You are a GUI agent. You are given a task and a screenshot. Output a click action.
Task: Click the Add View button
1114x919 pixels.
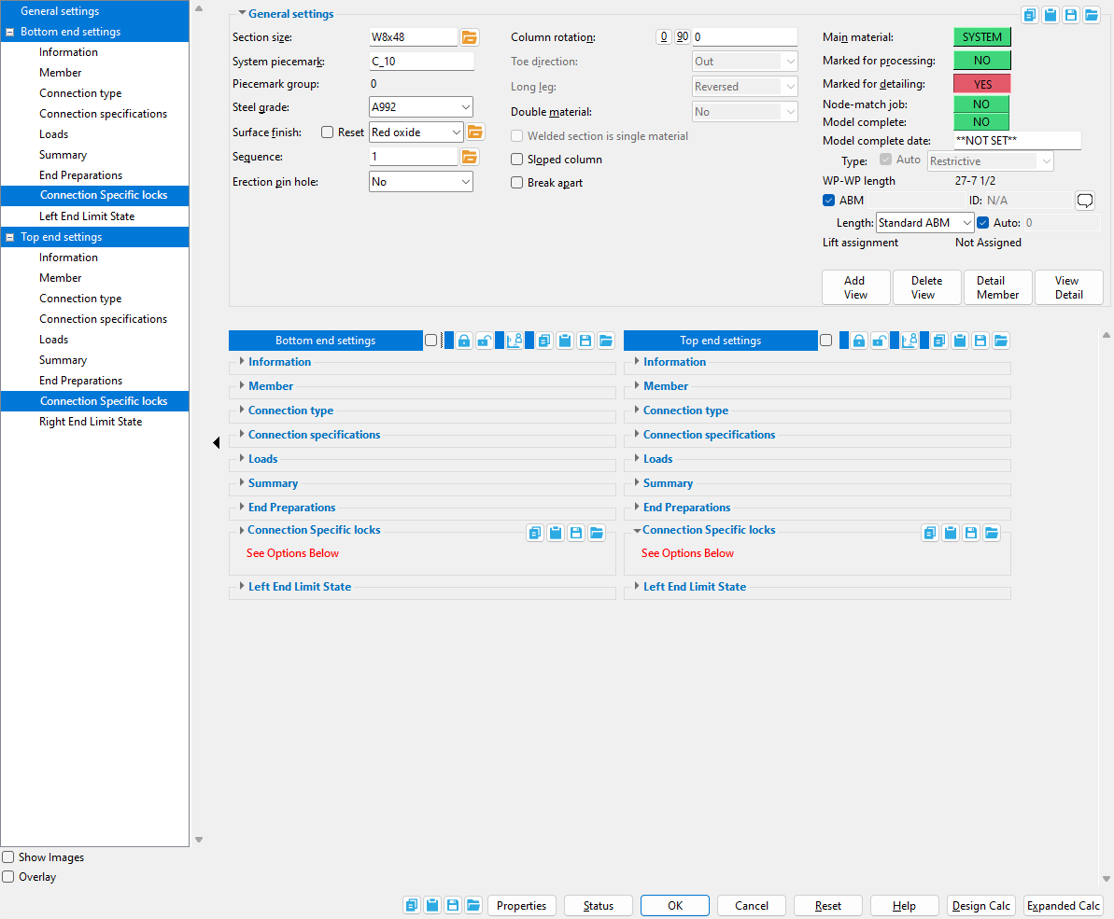855,287
